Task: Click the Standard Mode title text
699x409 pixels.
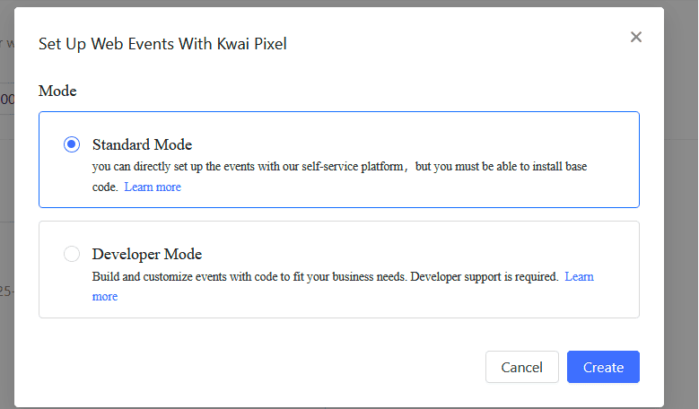Action: 142,144
